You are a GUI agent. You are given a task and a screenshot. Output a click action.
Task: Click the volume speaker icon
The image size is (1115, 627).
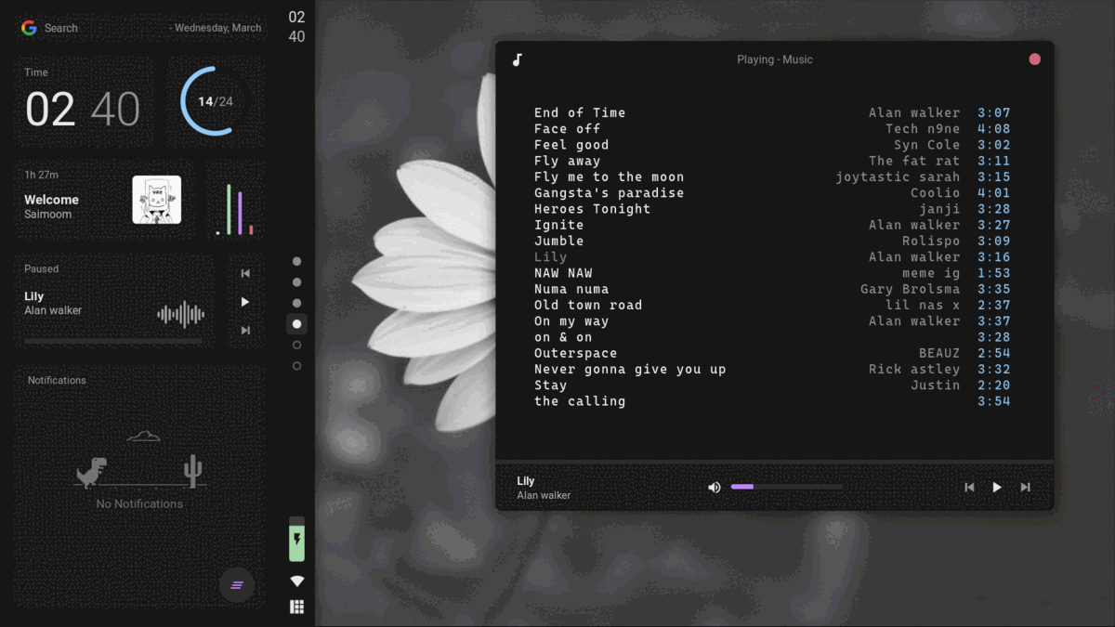[x=714, y=487]
